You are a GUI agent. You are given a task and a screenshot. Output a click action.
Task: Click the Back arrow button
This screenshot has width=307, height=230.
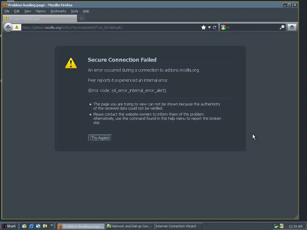pyautogui.click(x=8, y=27)
